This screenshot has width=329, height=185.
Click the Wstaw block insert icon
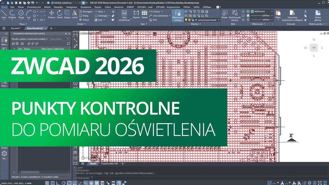(x=225, y=14)
